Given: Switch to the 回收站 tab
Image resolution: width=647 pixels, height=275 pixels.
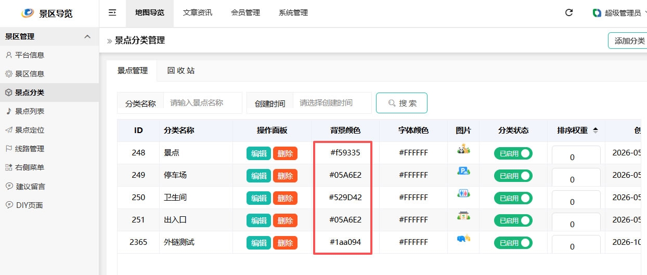Looking at the screenshot, I should pyautogui.click(x=181, y=71).
